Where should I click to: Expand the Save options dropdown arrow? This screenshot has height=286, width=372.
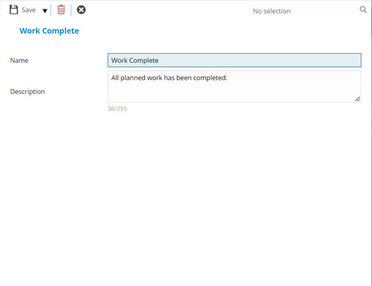point(45,11)
